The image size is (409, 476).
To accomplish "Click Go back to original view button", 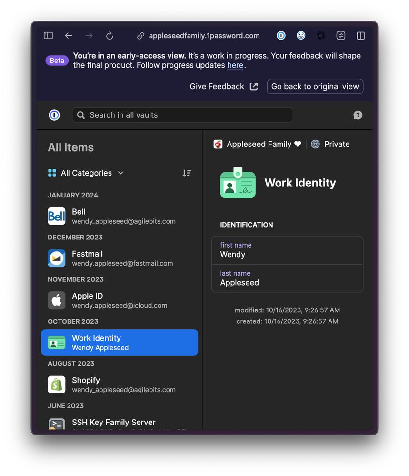I will [315, 86].
